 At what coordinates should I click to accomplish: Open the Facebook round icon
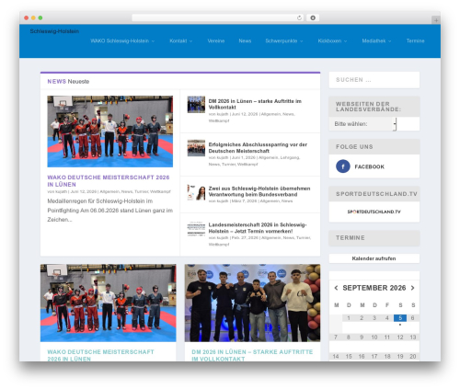343,166
